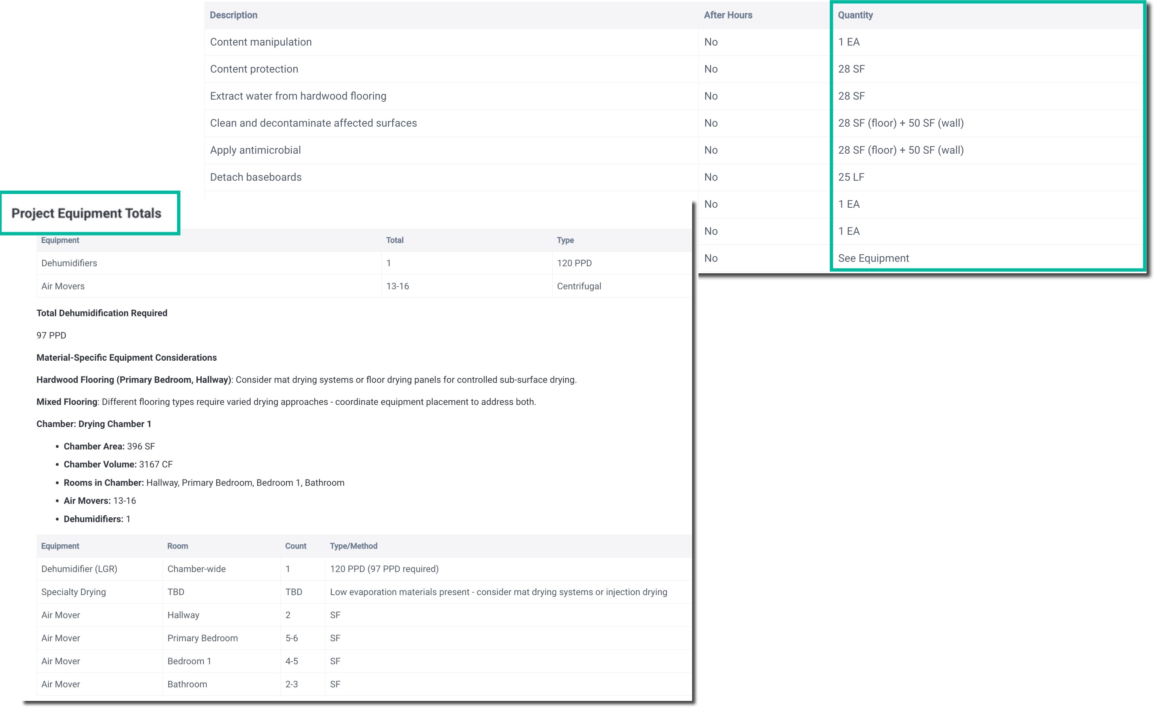Click the Specialty Drying row
Screen dimensions: 1154x708
74,592
